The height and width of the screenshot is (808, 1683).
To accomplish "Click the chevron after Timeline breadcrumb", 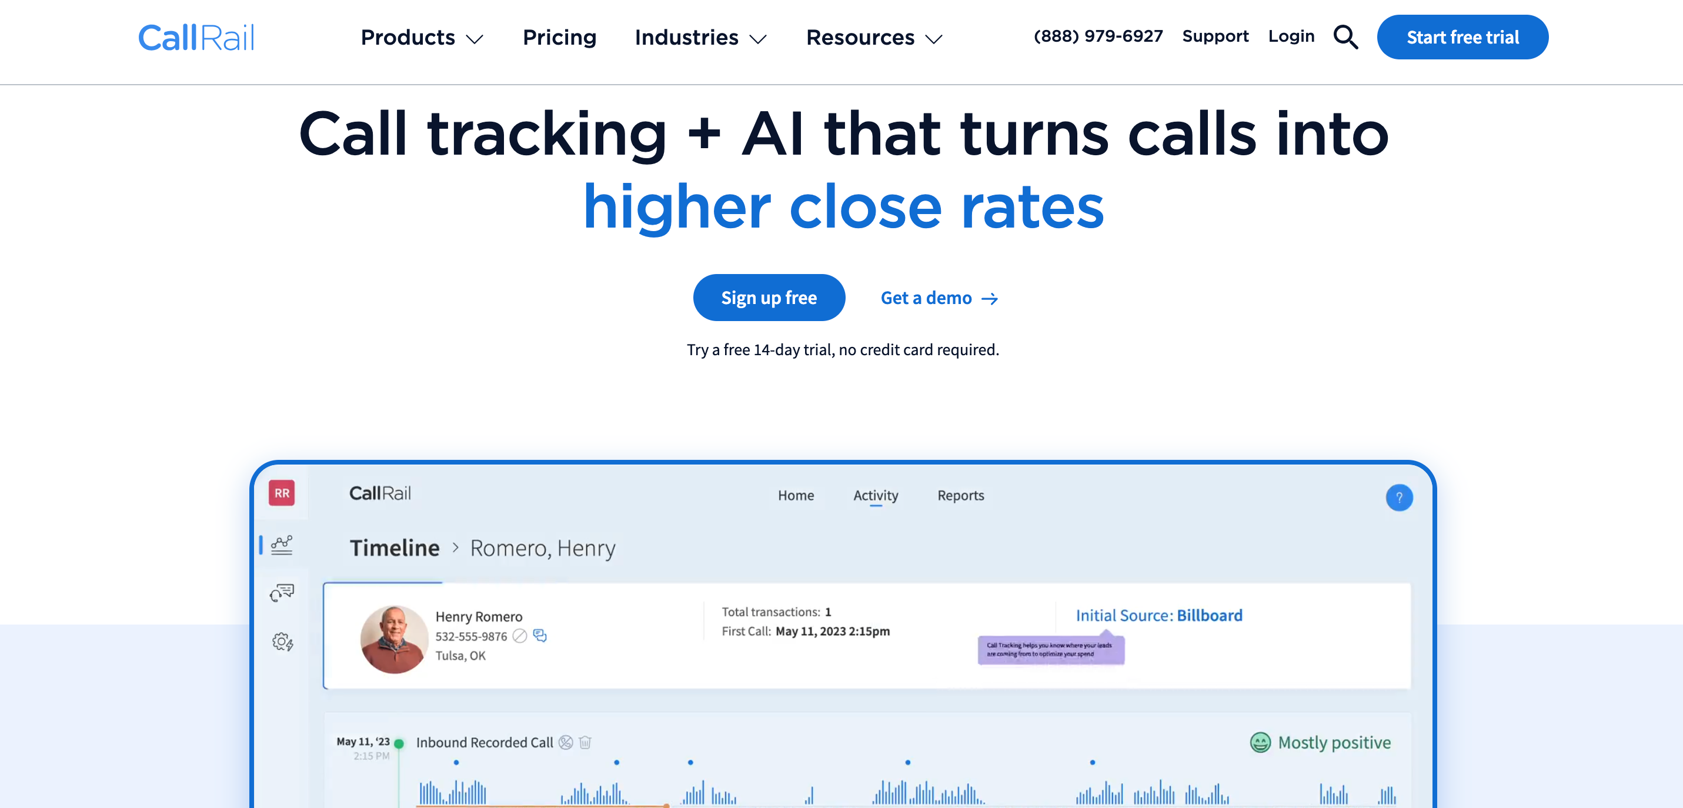I will [x=455, y=547].
